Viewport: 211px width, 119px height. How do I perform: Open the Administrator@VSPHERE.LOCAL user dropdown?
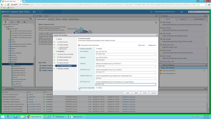tap(166, 12)
